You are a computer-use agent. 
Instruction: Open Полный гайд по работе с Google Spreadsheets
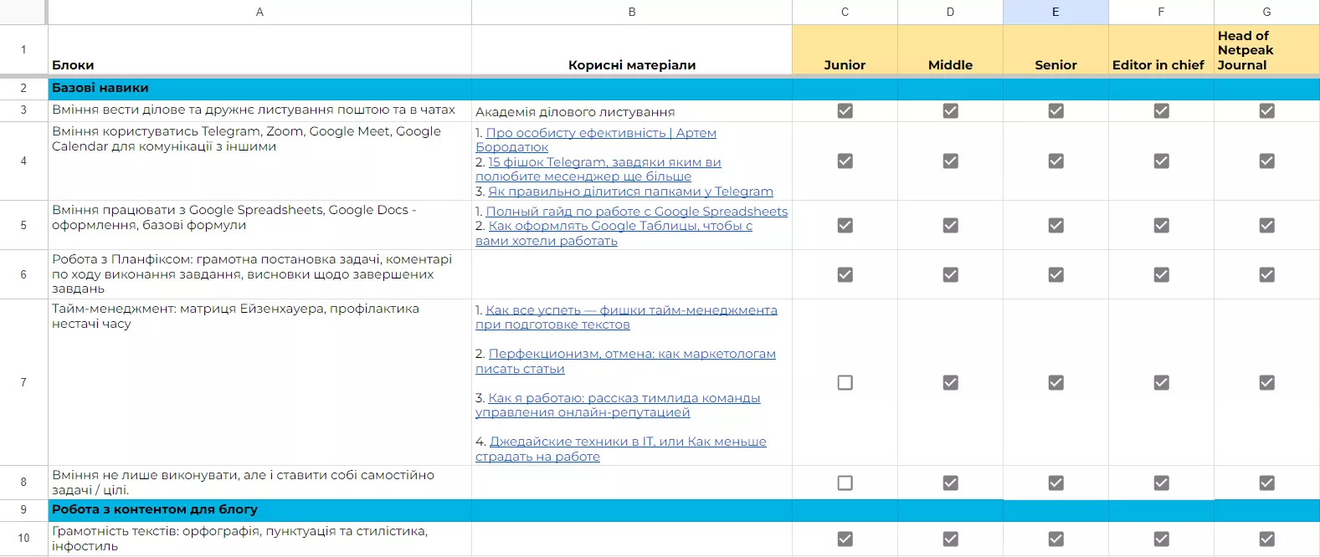coord(636,212)
